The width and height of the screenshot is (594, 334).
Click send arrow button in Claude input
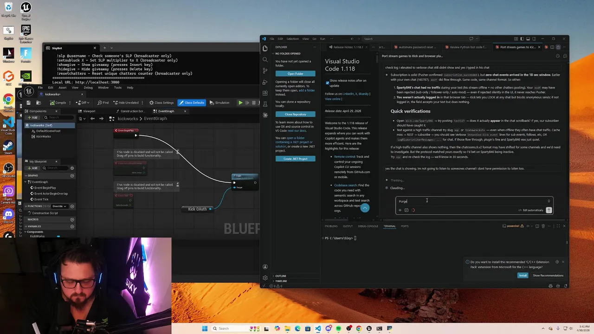(x=549, y=210)
